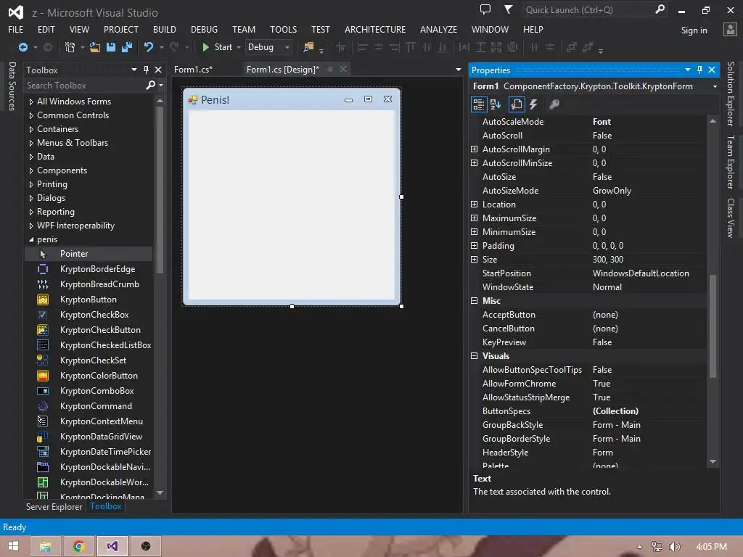This screenshot has height=557, width=743.
Task: Expand the Common Controls toolbox group
Action: click(31, 115)
